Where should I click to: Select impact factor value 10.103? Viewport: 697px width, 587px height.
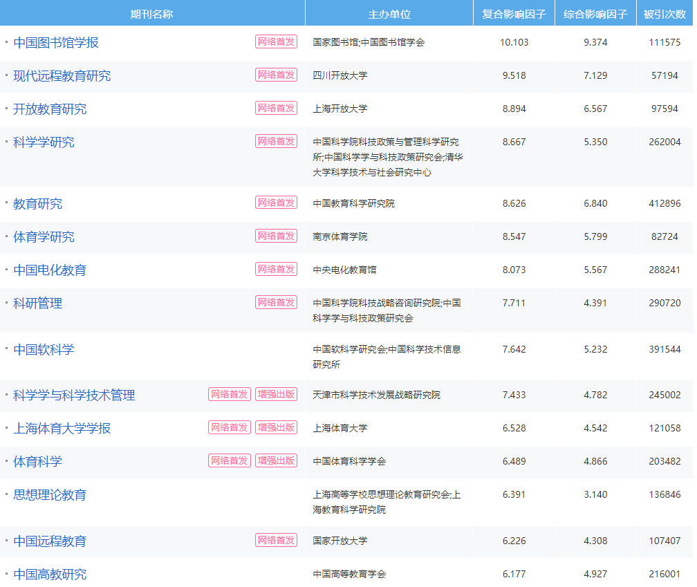point(514,42)
